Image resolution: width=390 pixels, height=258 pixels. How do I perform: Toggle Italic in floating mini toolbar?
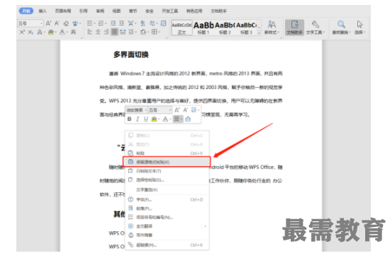click(138, 119)
